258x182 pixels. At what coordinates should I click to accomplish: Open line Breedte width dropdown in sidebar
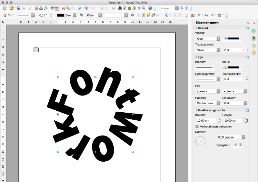pyautogui.click(x=205, y=67)
